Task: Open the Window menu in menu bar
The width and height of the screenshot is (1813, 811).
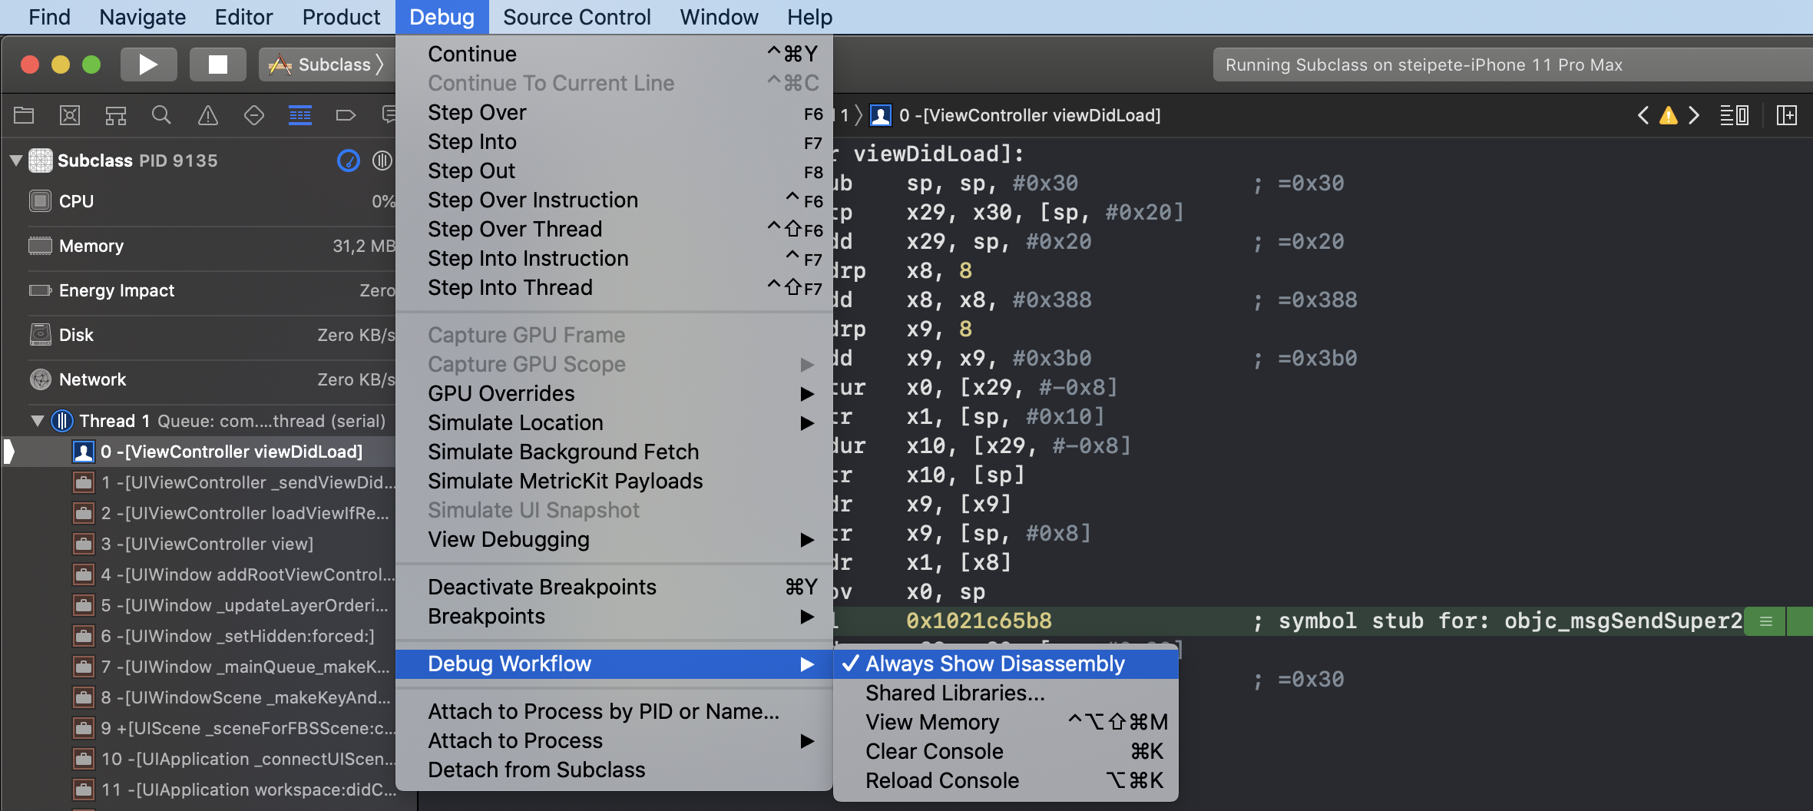Action: pos(717,16)
